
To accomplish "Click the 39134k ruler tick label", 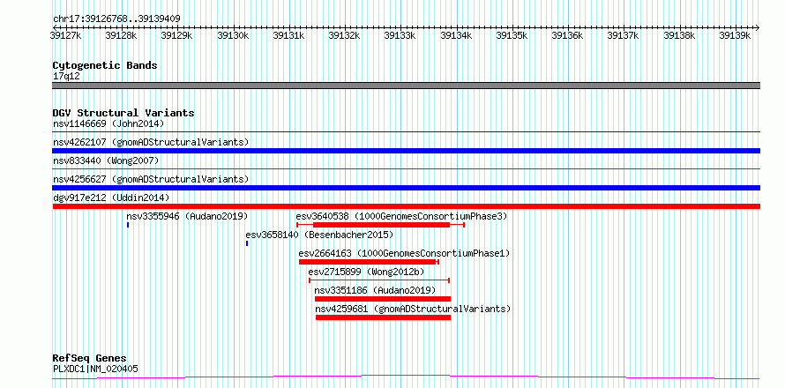I will pos(456,35).
